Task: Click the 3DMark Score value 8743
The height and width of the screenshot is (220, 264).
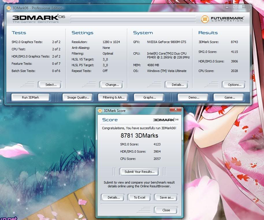Action: pos(234,42)
